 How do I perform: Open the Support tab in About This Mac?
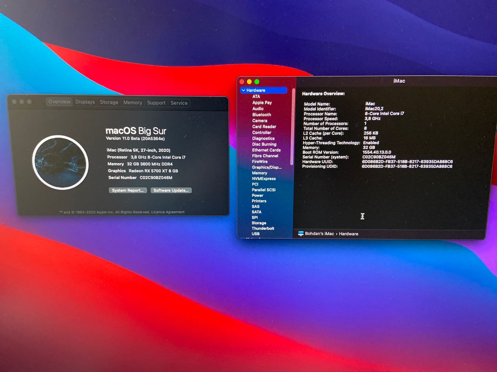pos(156,103)
